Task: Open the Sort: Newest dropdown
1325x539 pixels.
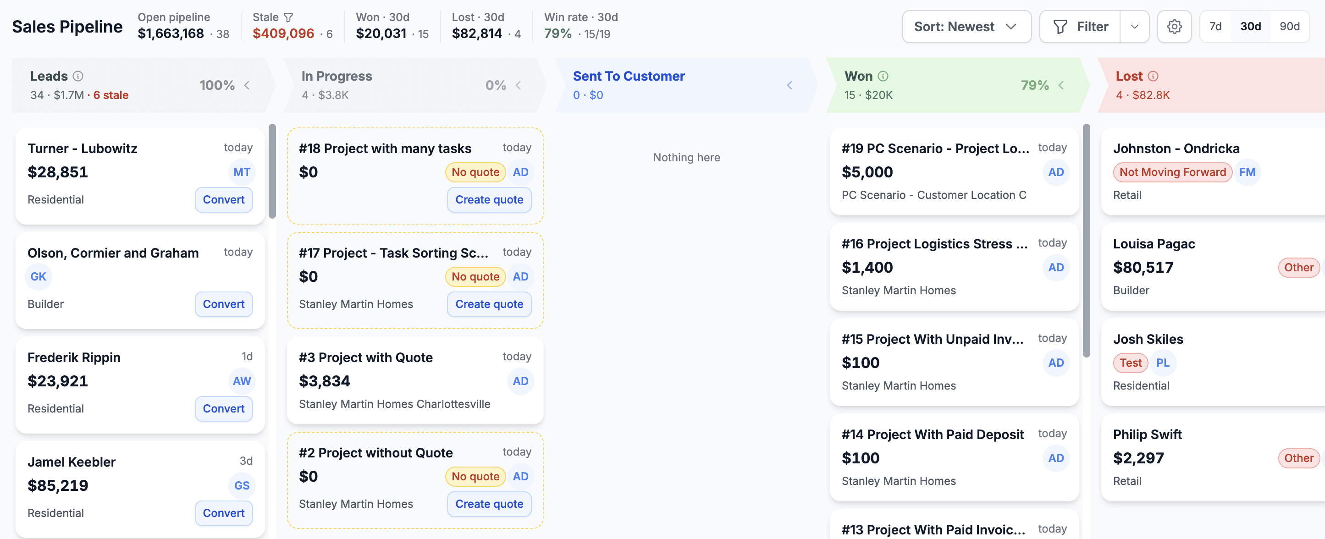Action: click(966, 27)
